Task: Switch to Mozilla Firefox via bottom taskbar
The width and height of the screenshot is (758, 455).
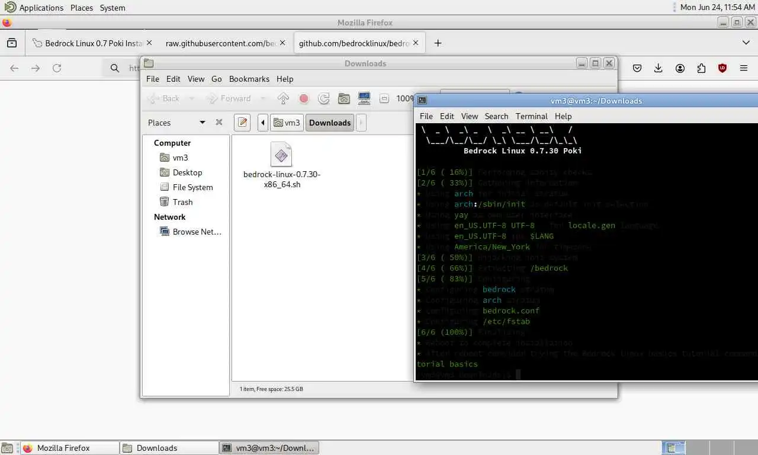Action: point(69,448)
